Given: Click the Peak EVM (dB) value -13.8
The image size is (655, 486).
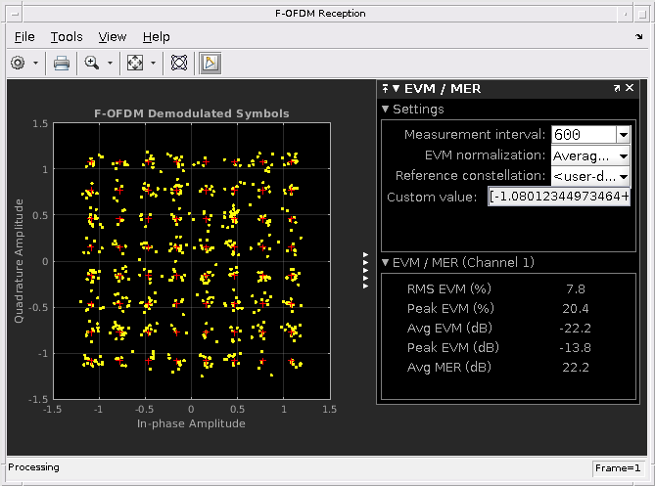Looking at the screenshot, I should pos(576,348).
